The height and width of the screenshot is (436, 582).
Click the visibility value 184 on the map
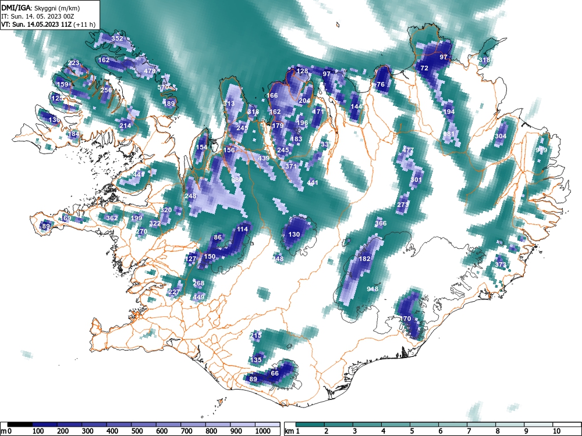[x=73, y=134]
